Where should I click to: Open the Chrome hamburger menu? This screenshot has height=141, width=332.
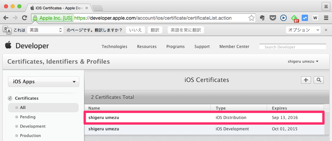326,18
